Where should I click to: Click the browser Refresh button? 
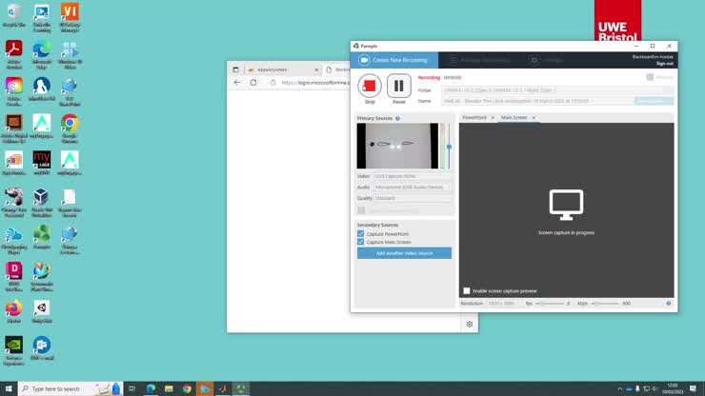click(253, 83)
